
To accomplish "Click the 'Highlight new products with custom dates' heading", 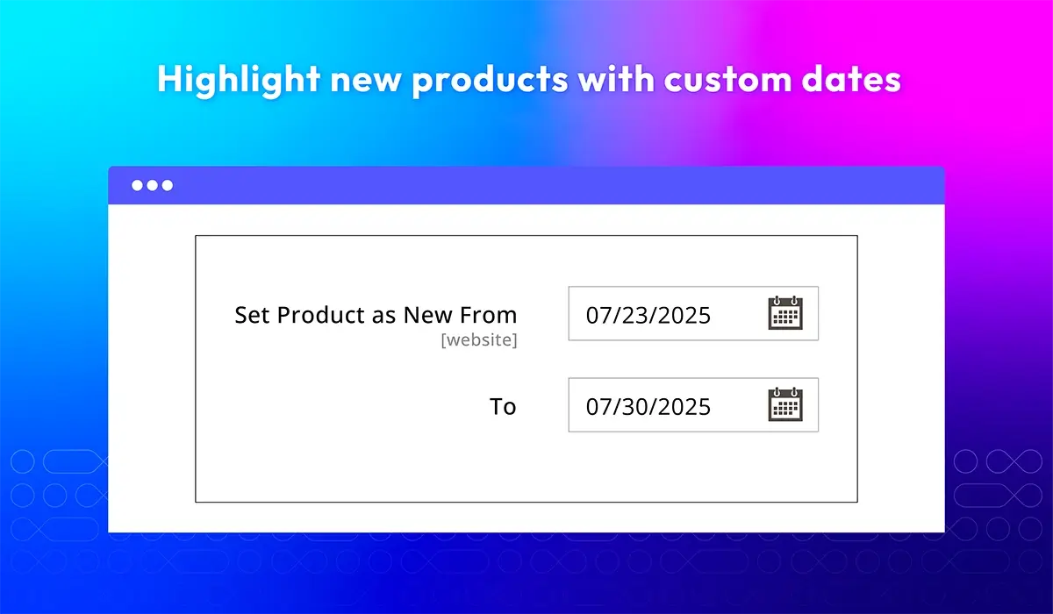I will pyautogui.click(x=529, y=80).
